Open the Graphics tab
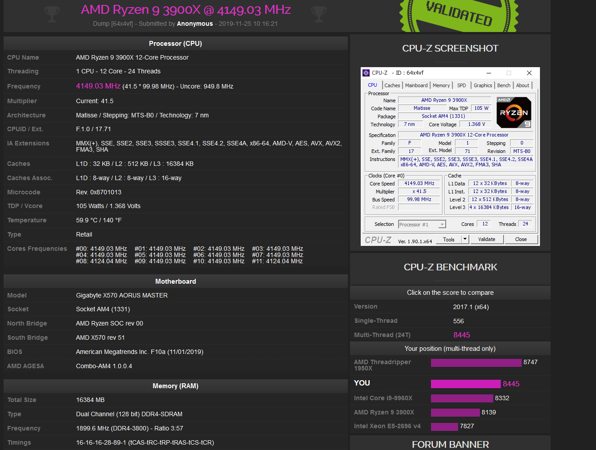The height and width of the screenshot is (450, 596). coord(483,85)
